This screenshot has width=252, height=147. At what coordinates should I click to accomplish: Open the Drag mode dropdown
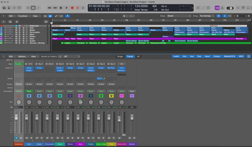tap(207, 16)
